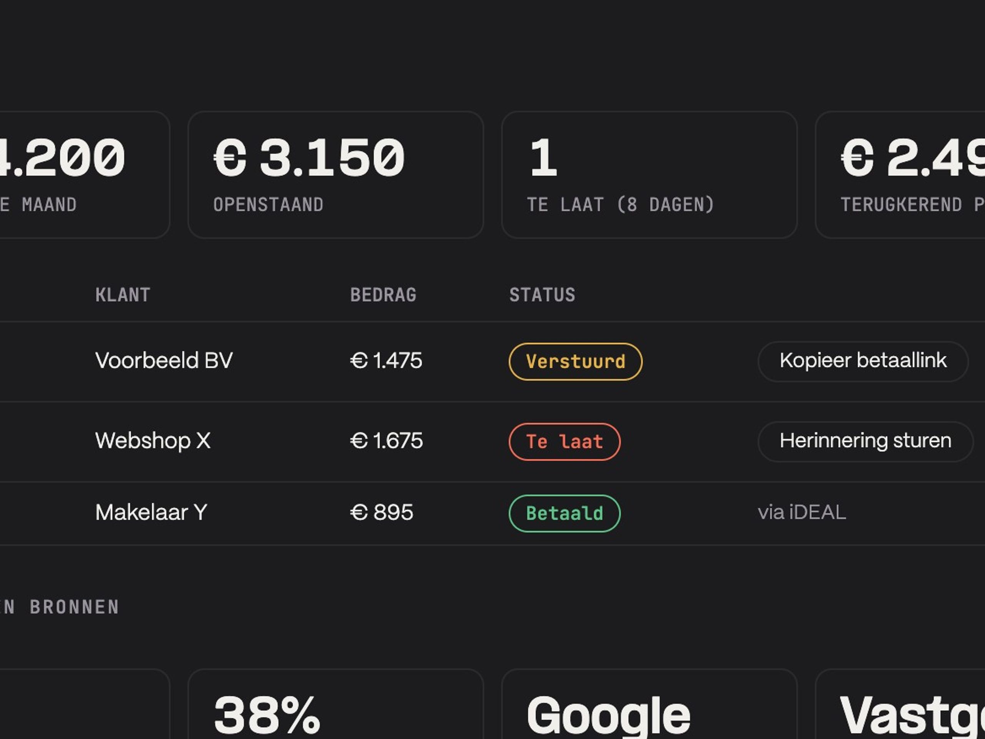
Task: Click the BRONNEN section heading
Action: tap(74, 607)
